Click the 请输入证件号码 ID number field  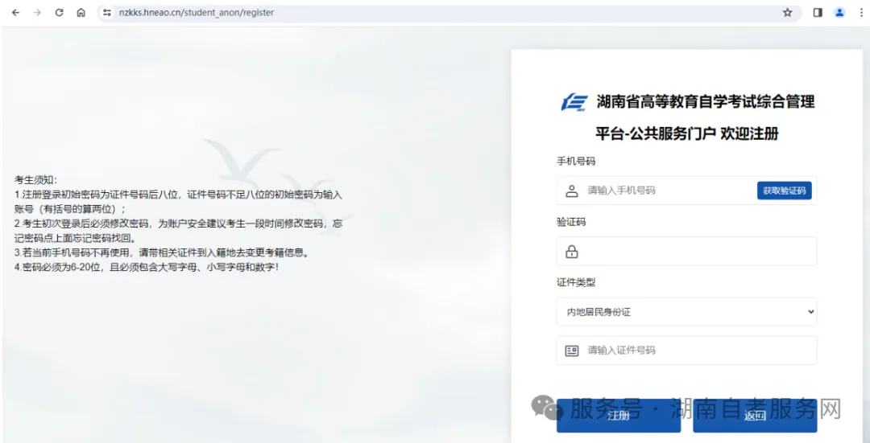click(x=693, y=351)
